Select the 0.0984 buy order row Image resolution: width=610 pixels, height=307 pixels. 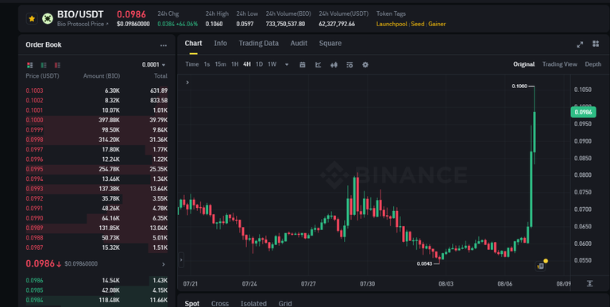pos(96,300)
